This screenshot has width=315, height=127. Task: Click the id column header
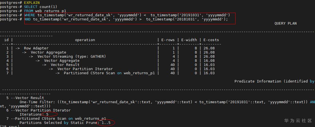tap(7, 40)
